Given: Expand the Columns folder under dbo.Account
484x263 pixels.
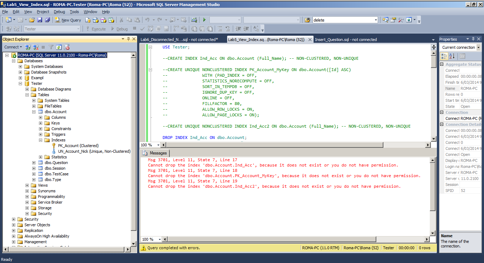Looking at the screenshot, I should coord(41,117).
